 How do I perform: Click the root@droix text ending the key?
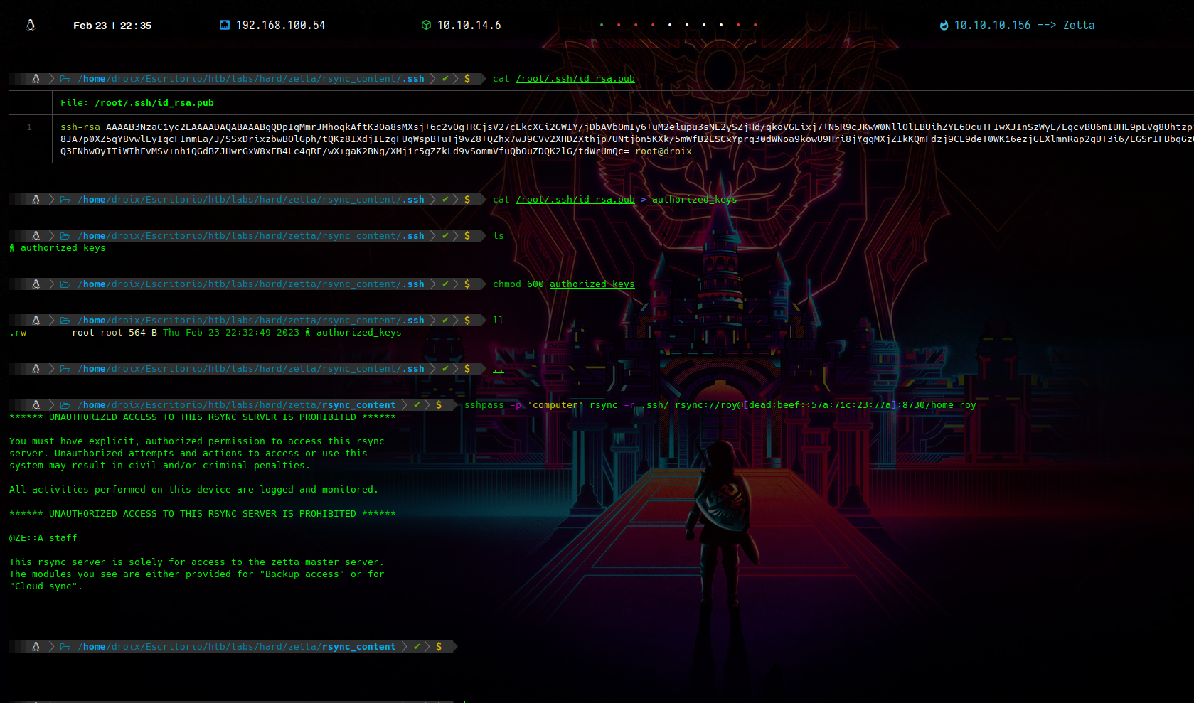[x=663, y=151]
